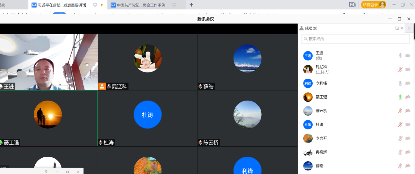
Task: Click 李利锋's camera-off icon in member list
Action: coord(408,83)
